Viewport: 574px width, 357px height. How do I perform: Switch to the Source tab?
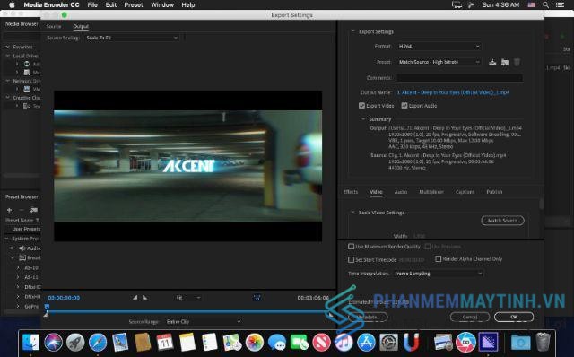point(54,26)
